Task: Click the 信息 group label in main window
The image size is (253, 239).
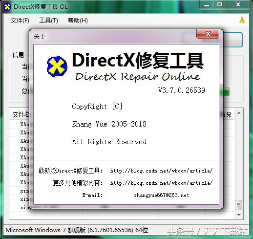Action: coord(19,55)
